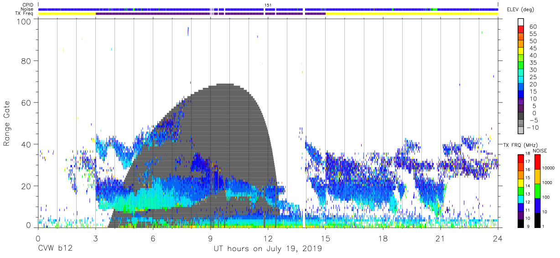Pick the cyan 12–13 TX frequency swatch
This screenshot has width=560, height=258.
click(521, 199)
